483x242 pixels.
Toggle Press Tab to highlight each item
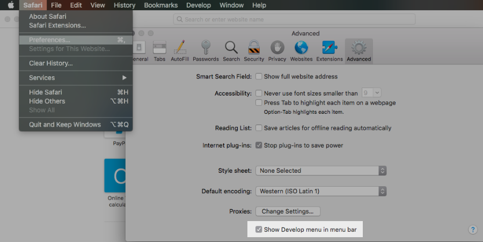(x=259, y=103)
